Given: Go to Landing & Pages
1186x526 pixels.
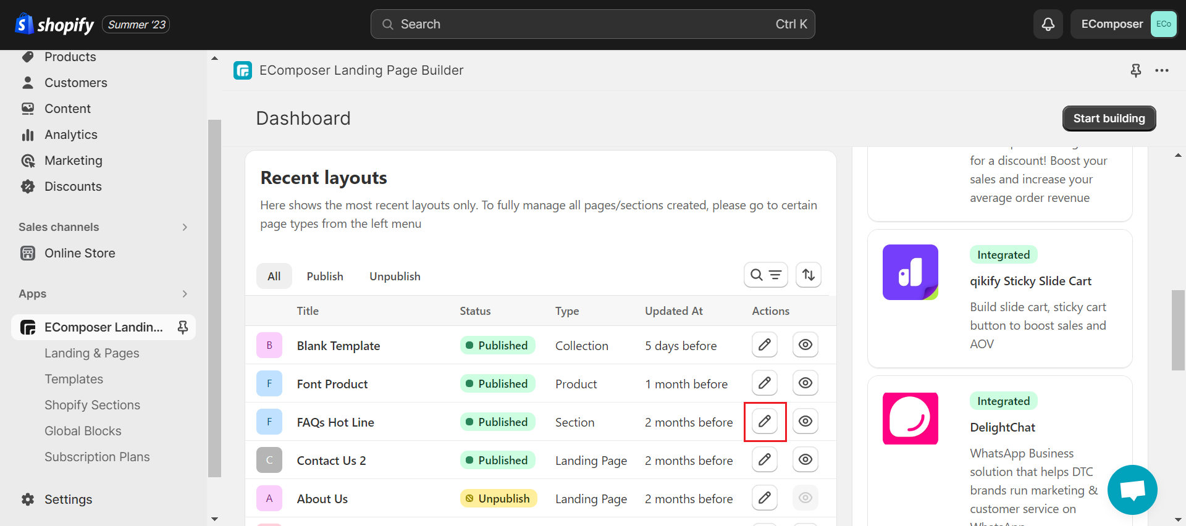Looking at the screenshot, I should coord(92,353).
